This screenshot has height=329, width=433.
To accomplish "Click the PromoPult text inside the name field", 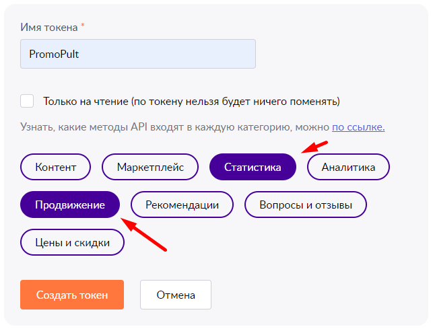I will coord(54,54).
